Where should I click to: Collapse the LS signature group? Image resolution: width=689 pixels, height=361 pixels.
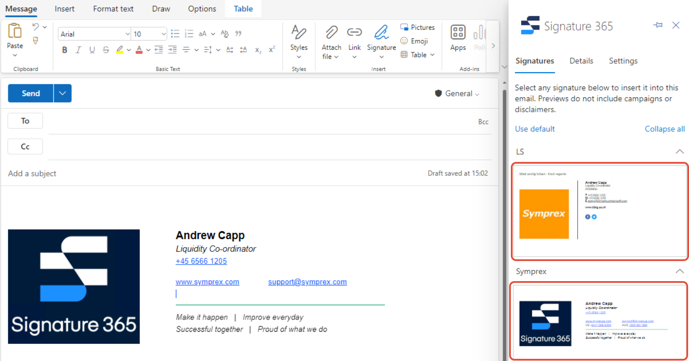point(679,151)
